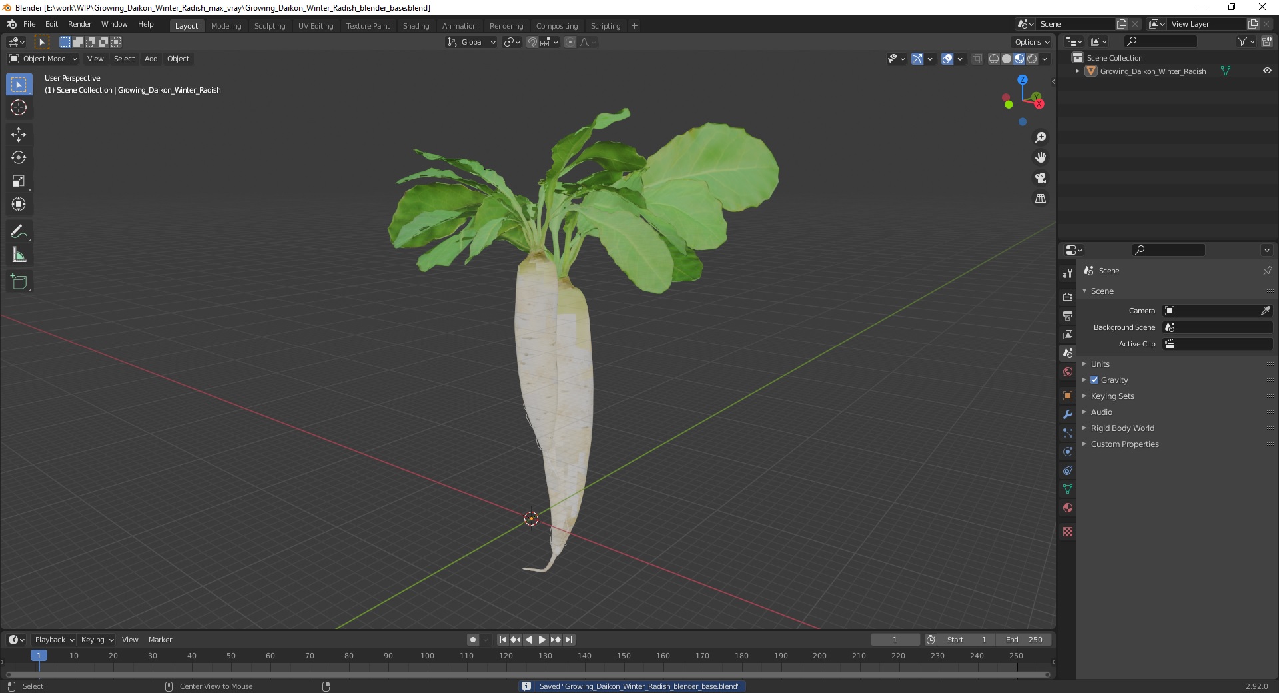The image size is (1279, 693).
Task: Open Physics properties tab
Action: [x=1068, y=452]
